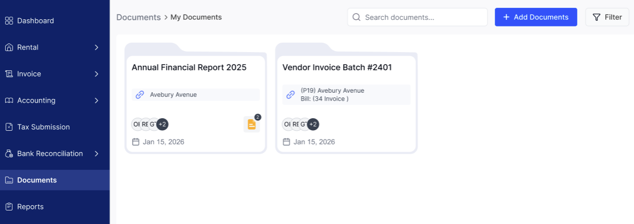Viewport: 634px width, 224px height.
Task: Go to Dashboard in the sidebar
Action: coord(35,21)
